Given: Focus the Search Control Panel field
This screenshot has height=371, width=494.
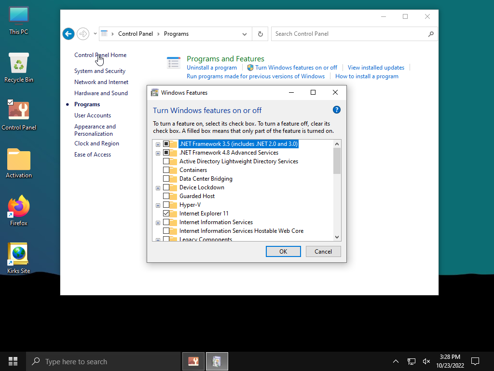Looking at the screenshot, I should [x=350, y=34].
